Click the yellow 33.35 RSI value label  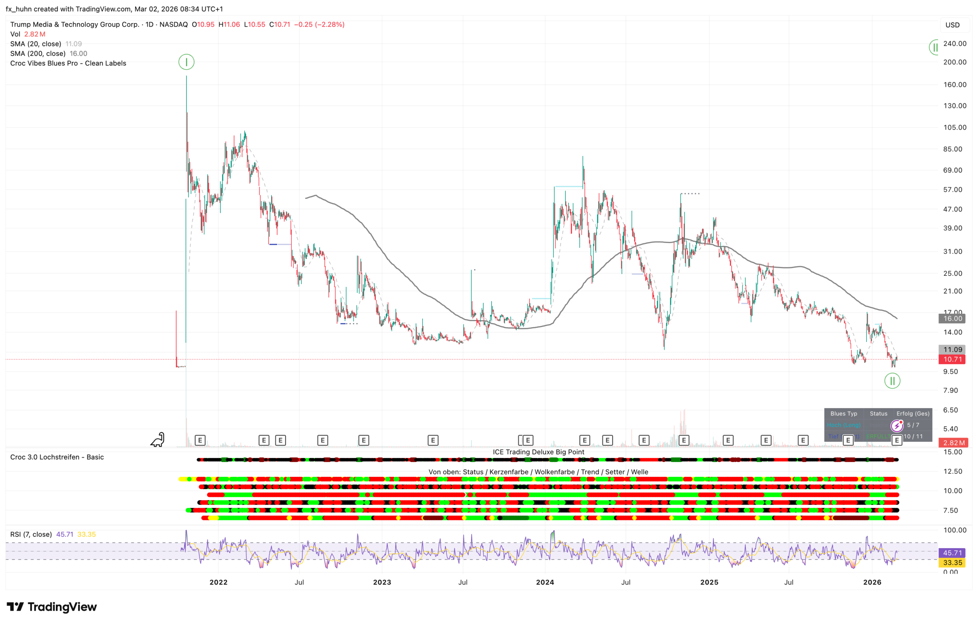tap(953, 563)
